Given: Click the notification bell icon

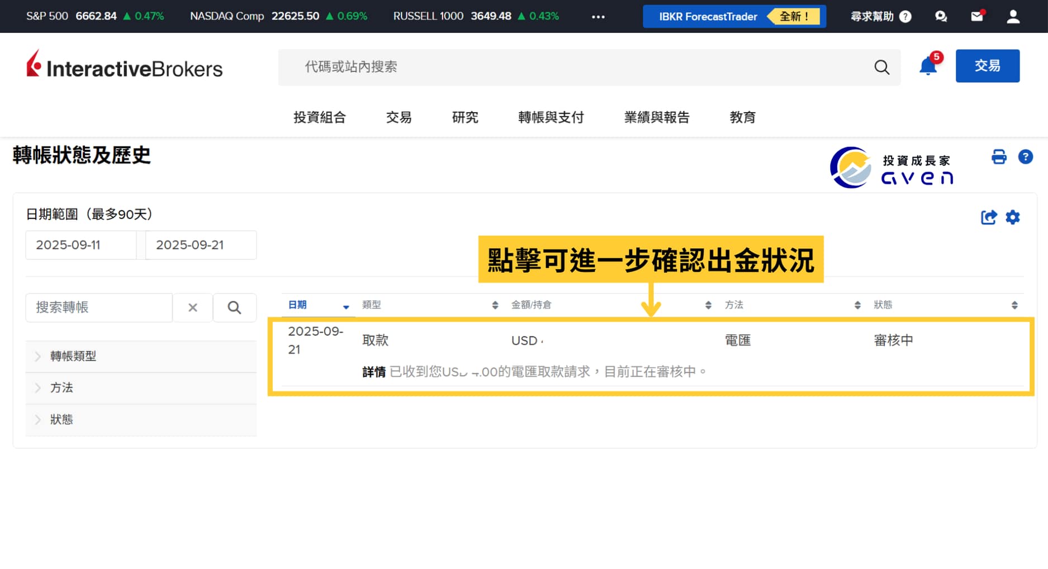Looking at the screenshot, I should pyautogui.click(x=928, y=67).
